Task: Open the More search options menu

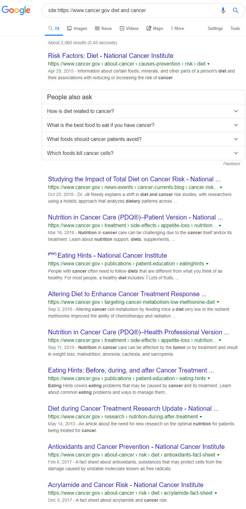Action: [177, 28]
